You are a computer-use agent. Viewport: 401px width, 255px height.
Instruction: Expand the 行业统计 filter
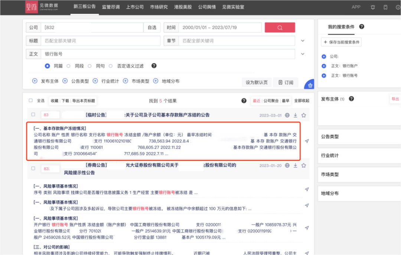pos(95,81)
